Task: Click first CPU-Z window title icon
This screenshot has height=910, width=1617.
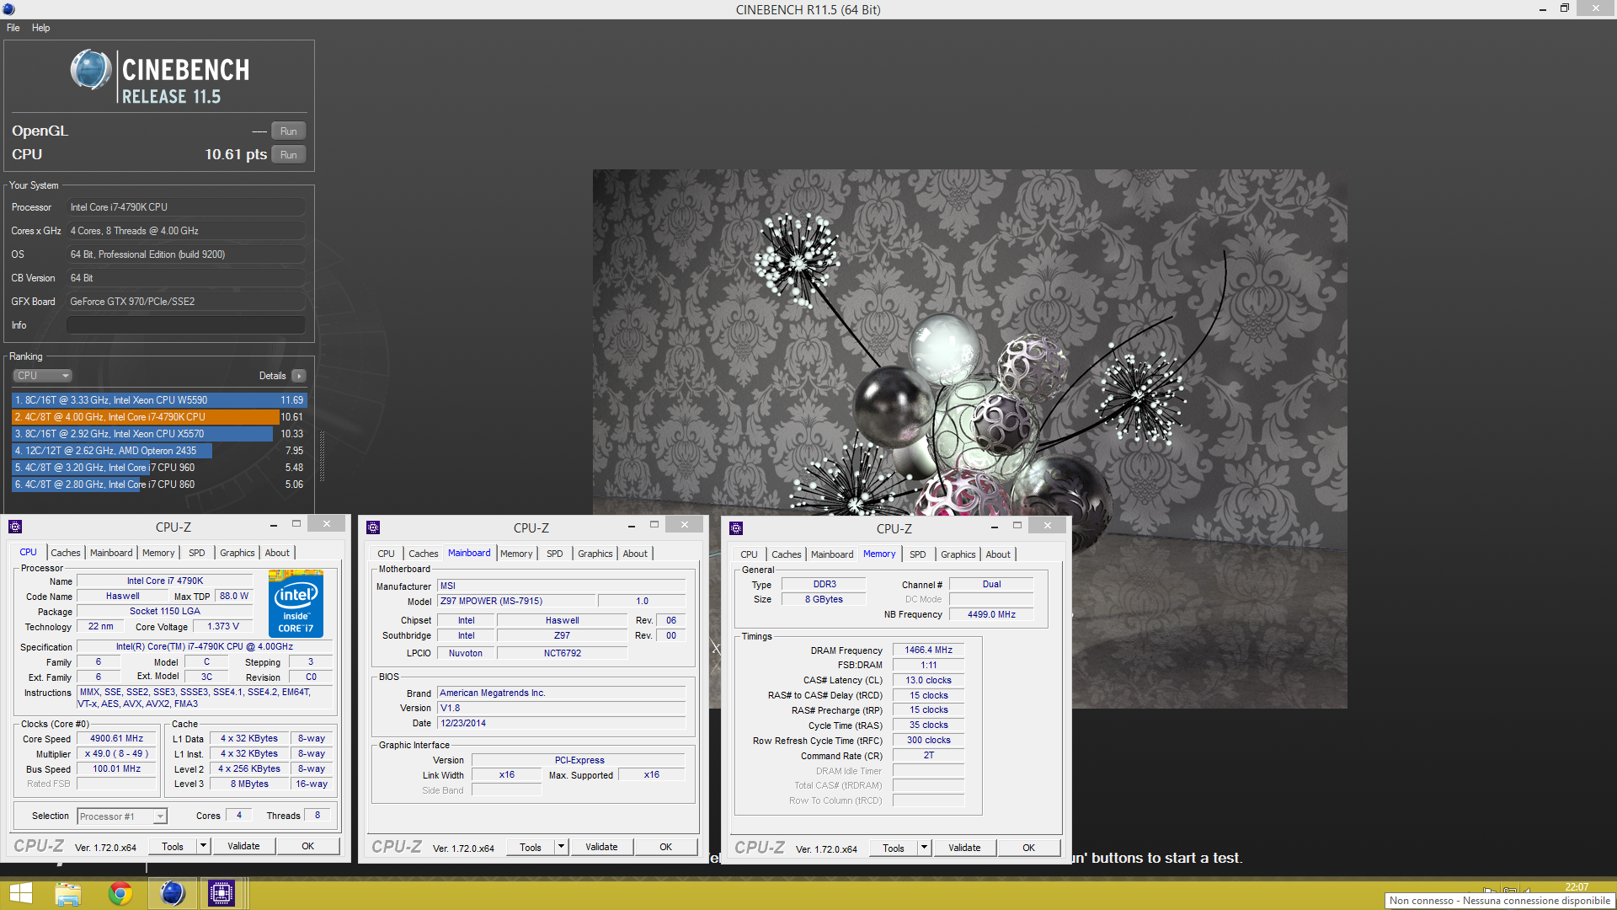Action: click(15, 527)
